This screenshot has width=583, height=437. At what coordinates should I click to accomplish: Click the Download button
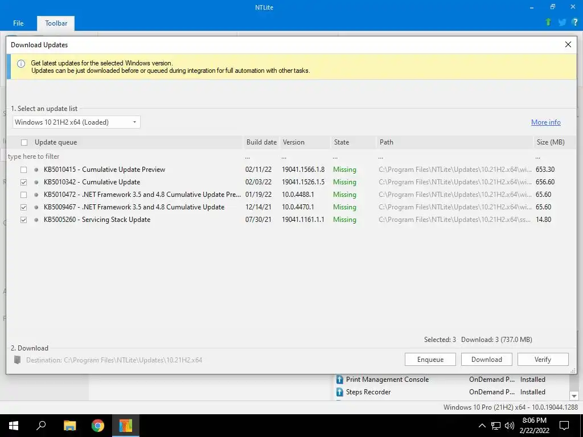click(486, 360)
